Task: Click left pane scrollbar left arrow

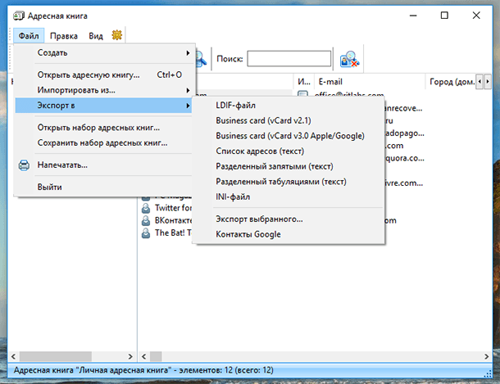Action: point(14,356)
